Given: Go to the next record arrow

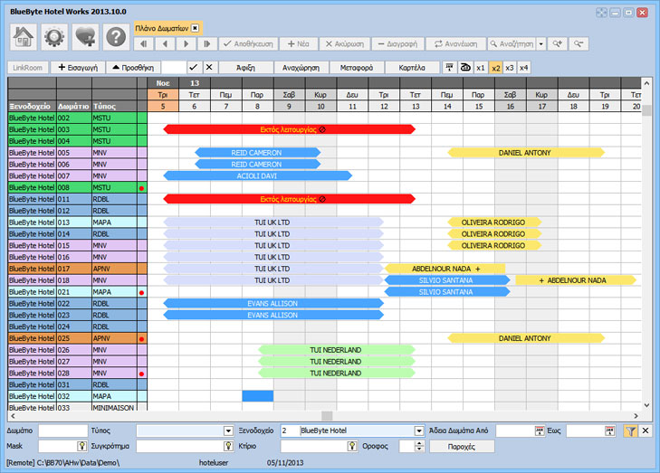Looking at the screenshot, I should pos(187,43).
